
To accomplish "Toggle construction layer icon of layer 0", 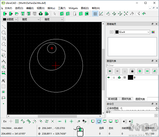I will point(125,77).
